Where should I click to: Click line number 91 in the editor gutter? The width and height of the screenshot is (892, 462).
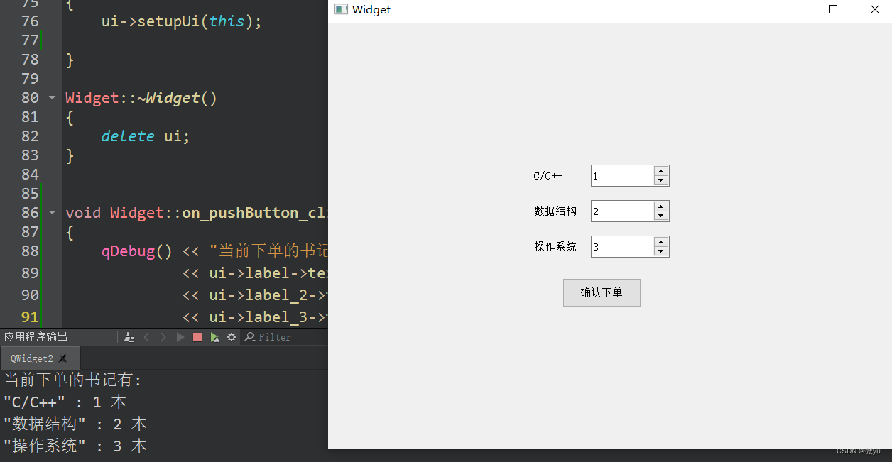30,317
